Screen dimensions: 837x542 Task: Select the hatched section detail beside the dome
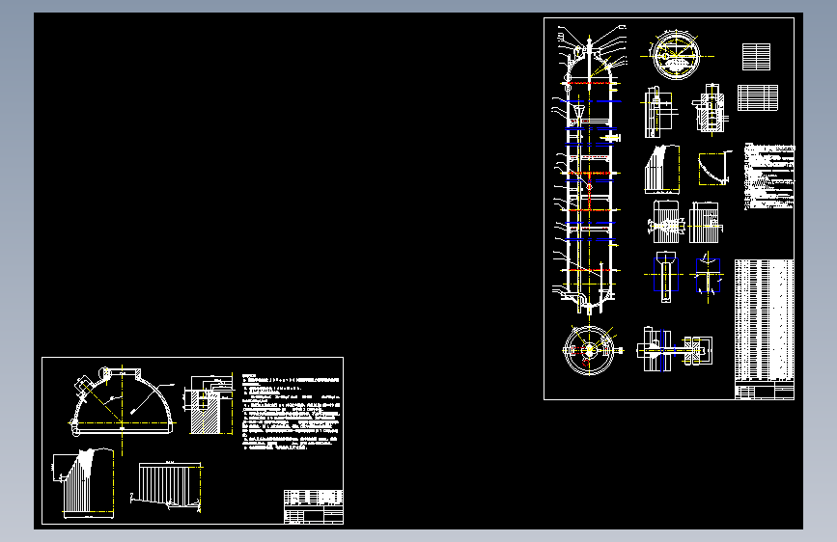coord(209,404)
